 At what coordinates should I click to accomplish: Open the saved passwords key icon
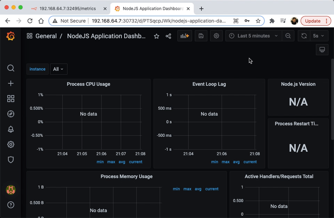[247, 21]
